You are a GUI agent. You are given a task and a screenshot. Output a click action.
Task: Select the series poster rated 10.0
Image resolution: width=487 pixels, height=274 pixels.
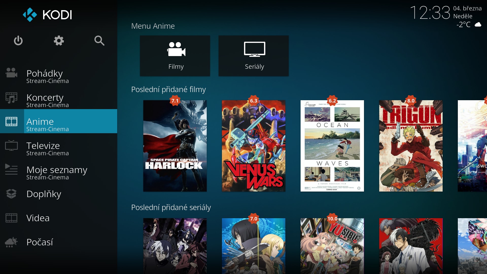click(x=332, y=246)
